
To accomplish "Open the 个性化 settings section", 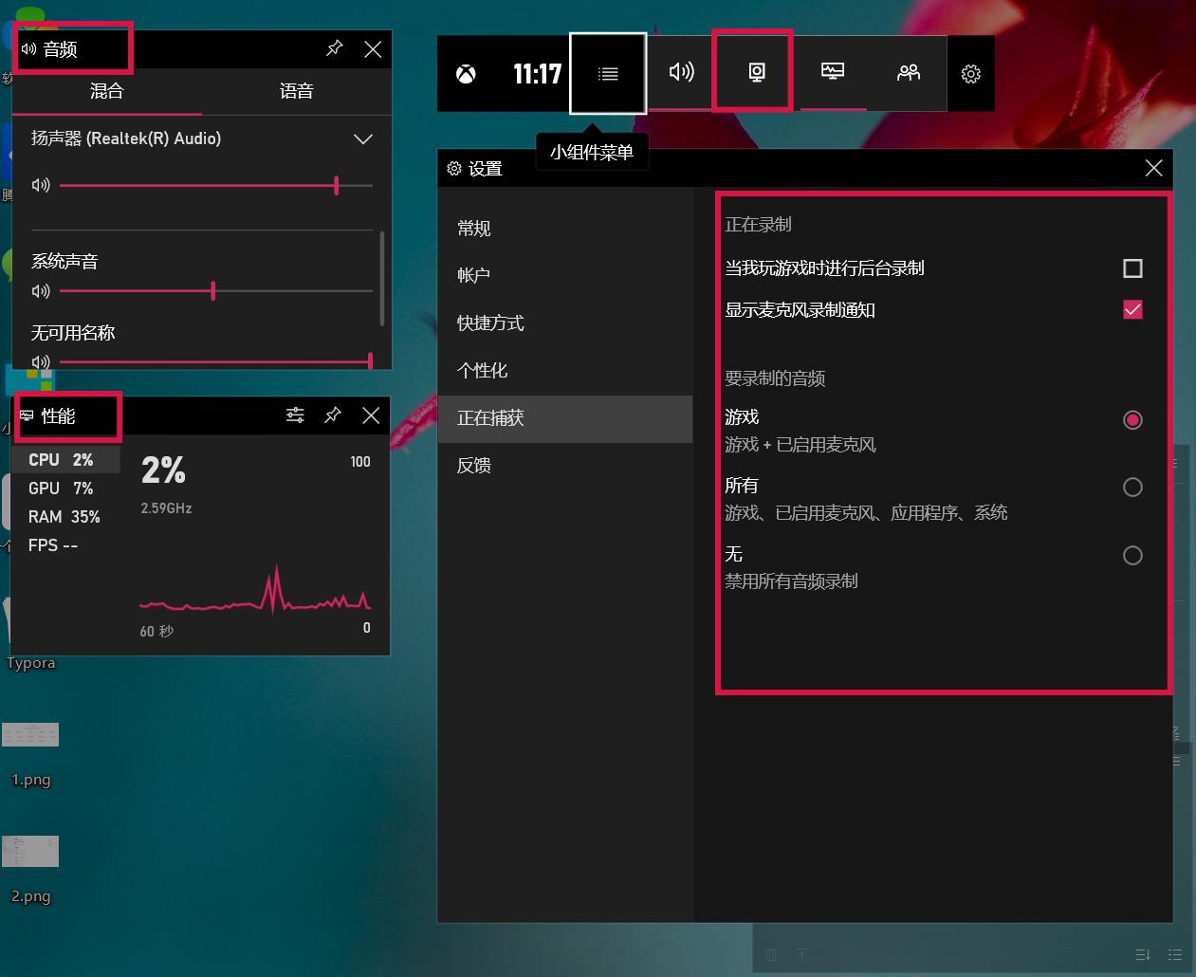I will click(x=483, y=371).
